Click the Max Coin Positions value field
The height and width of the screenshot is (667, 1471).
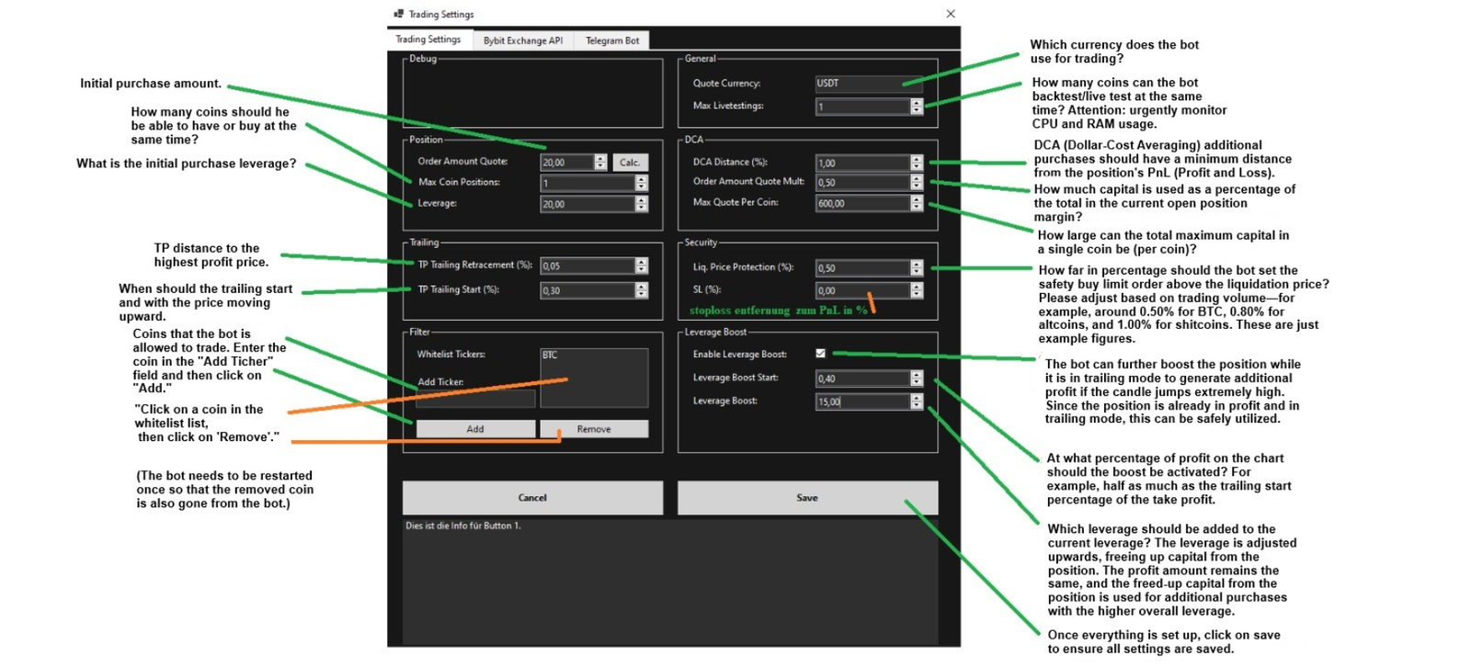587,183
